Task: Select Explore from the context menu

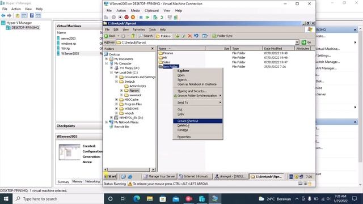Action: [x=198, y=71]
